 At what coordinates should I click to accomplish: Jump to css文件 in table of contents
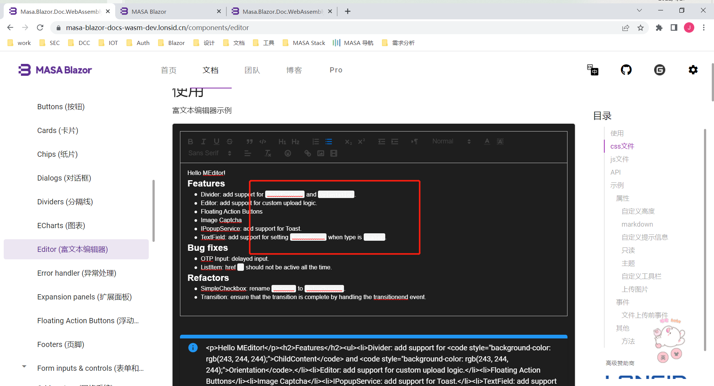click(622, 146)
